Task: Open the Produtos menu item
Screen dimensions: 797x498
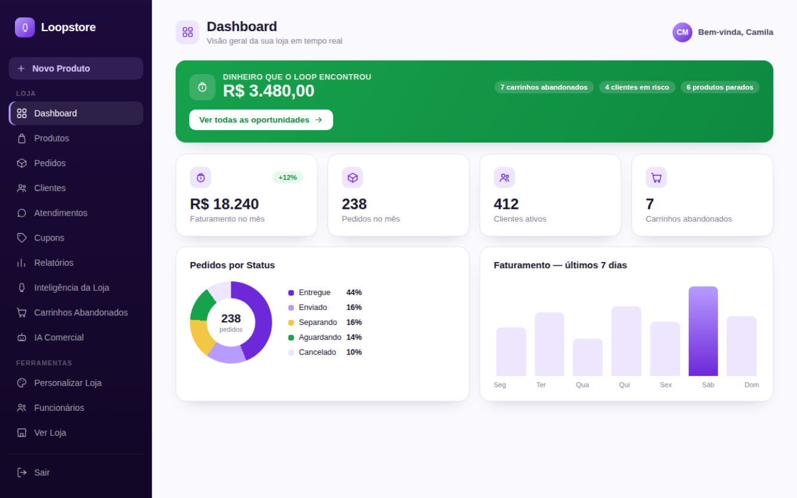Action: point(76,139)
